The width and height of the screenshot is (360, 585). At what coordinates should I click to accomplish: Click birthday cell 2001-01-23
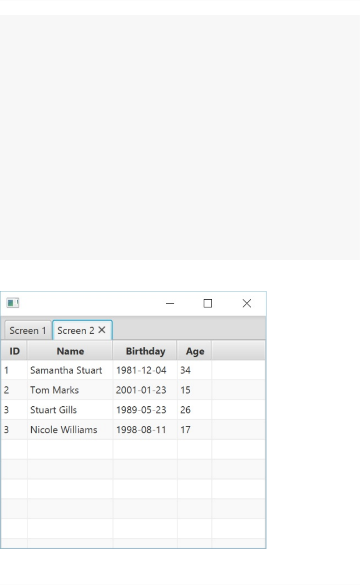(141, 390)
